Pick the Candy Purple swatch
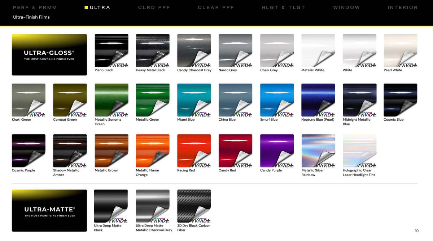The image size is (433, 241). click(x=277, y=151)
